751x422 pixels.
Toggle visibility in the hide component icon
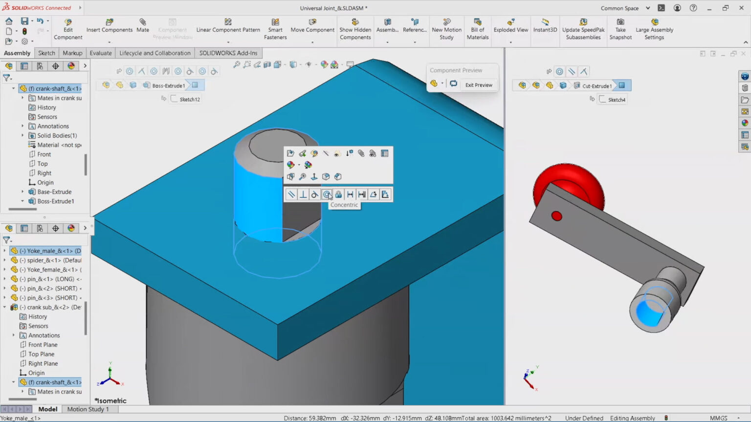click(x=336, y=153)
